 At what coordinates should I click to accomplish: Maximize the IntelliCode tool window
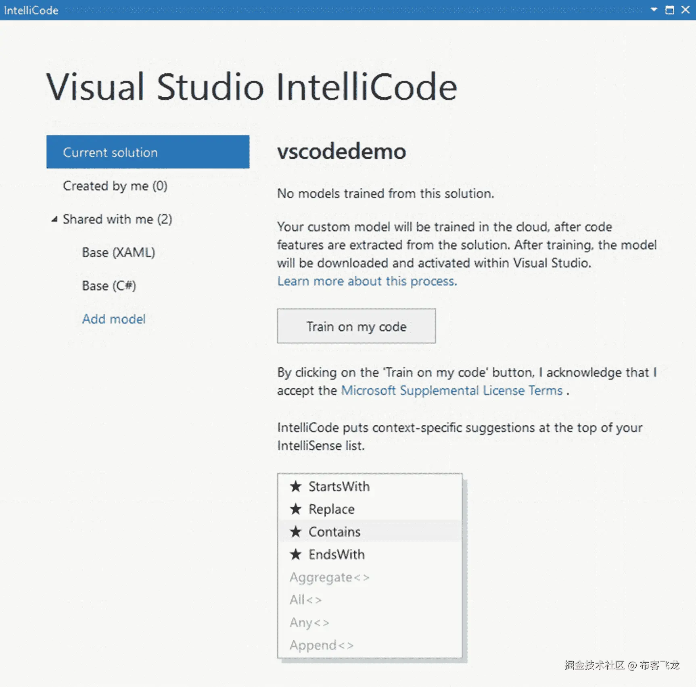pos(670,10)
